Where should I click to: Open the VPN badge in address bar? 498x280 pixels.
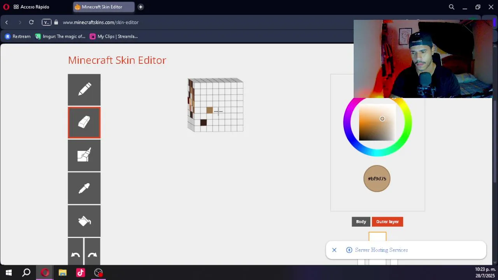[x=46, y=22]
